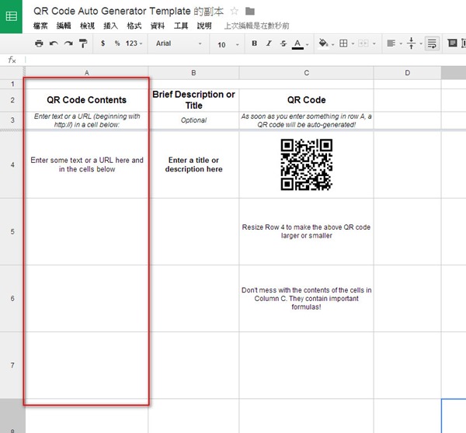Click the last edit time link
This screenshot has width=466, height=433.
tap(255, 26)
